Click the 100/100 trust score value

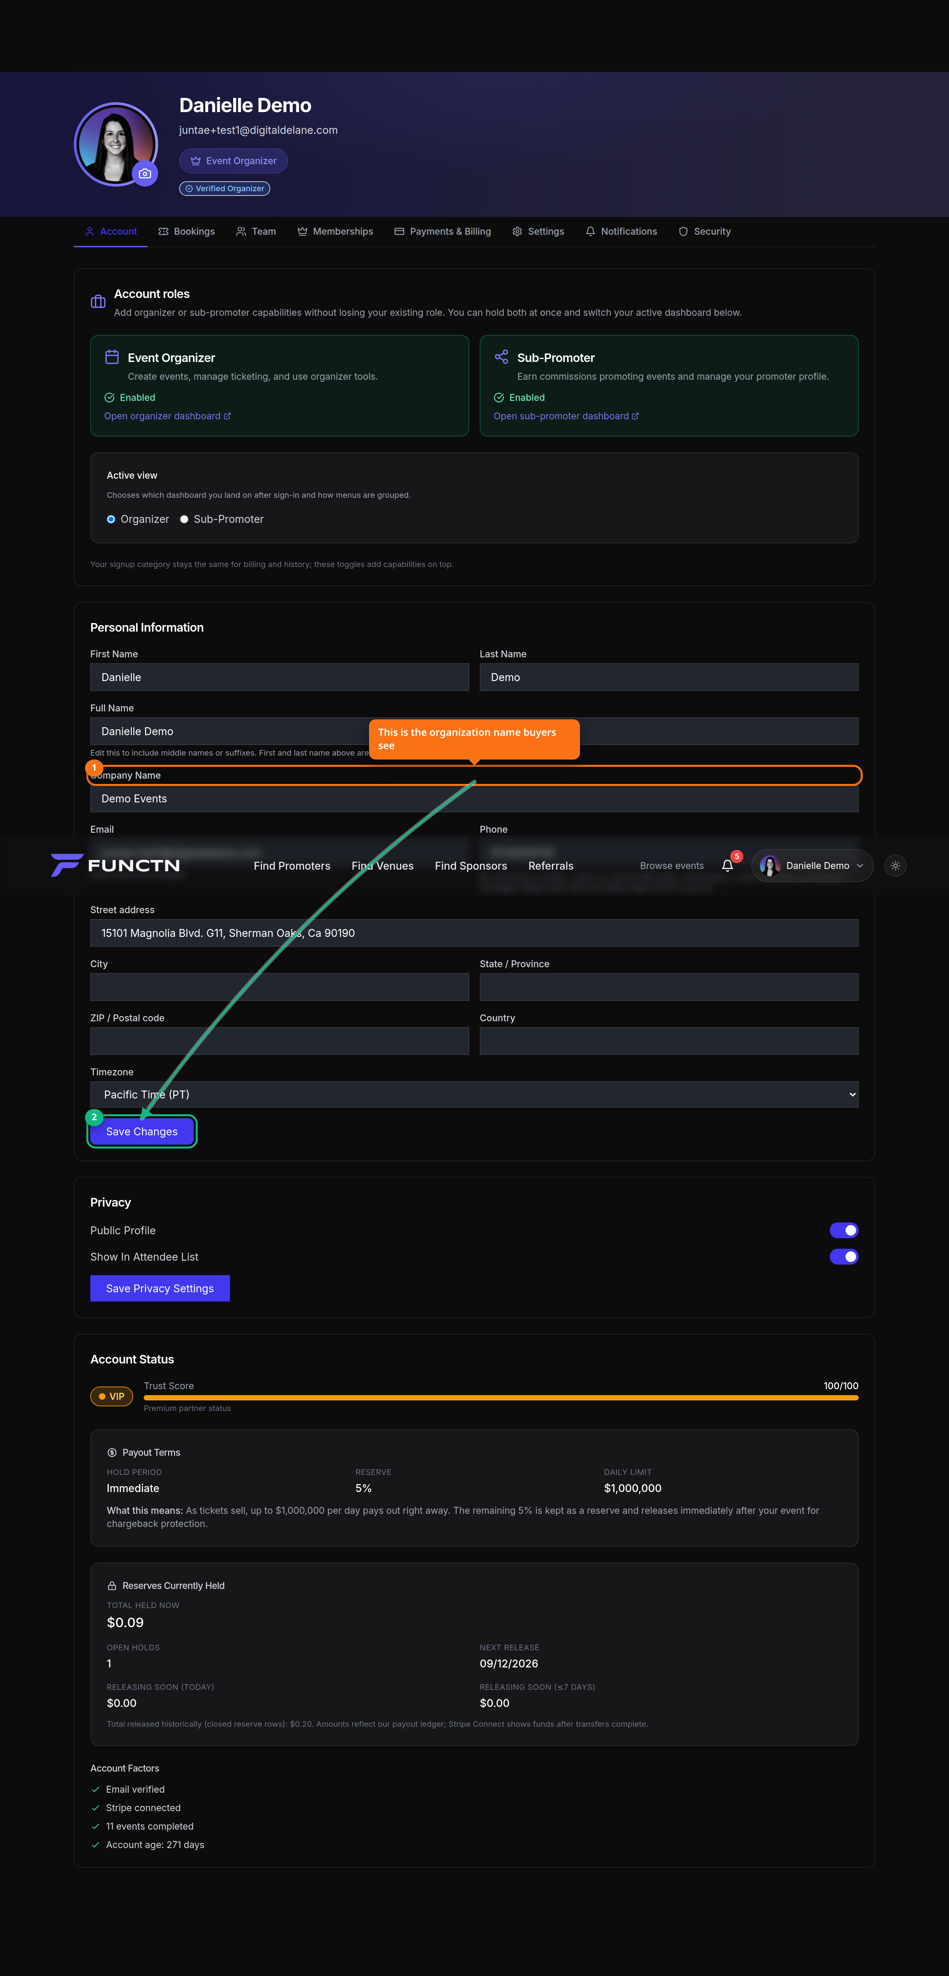tap(841, 1386)
